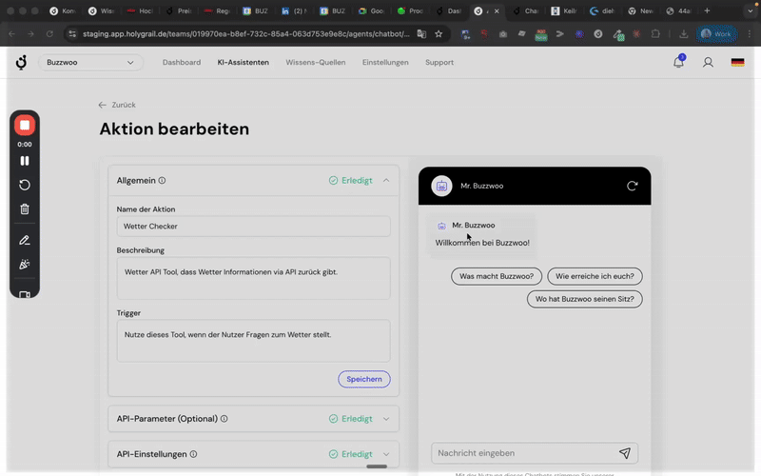Collapse the Allgemein section
Viewport: 761px width, 476px height.
coord(386,180)
